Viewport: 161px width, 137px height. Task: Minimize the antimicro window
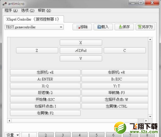[x=133, y=3]
